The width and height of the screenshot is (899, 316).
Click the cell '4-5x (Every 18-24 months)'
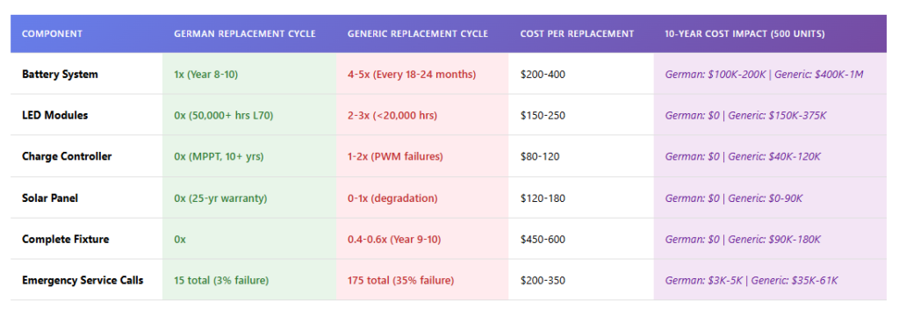point(412,74)
